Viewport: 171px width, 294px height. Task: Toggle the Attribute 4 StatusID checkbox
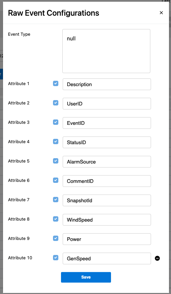[56, 141]
